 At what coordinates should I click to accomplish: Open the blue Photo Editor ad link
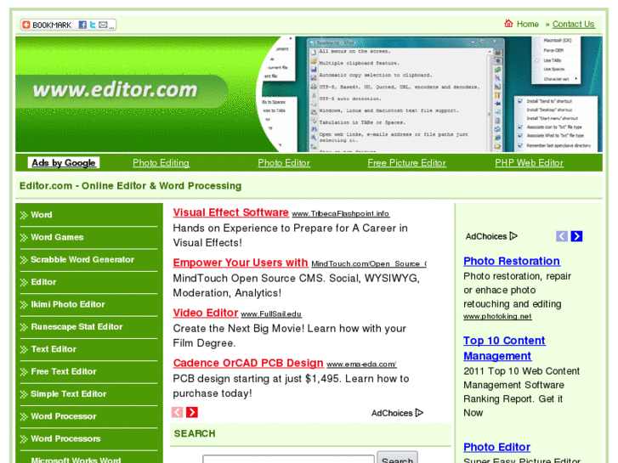pos(496,447)
